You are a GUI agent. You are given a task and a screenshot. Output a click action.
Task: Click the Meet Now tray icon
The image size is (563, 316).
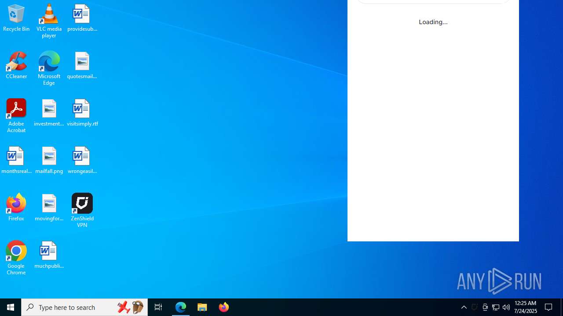coord(485,307)
